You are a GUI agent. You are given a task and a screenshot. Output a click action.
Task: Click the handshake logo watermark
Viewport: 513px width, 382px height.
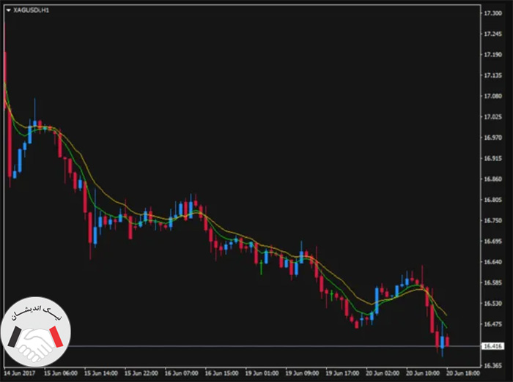[x=35, y=332]
